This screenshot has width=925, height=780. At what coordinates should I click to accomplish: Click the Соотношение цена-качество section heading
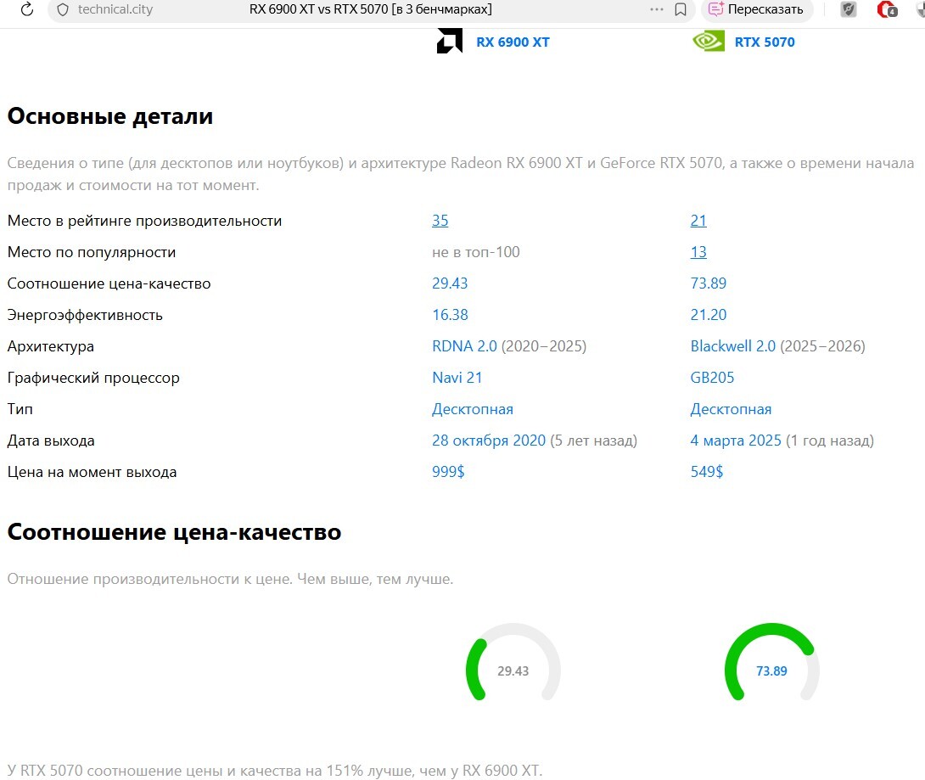tap(174, 532)
